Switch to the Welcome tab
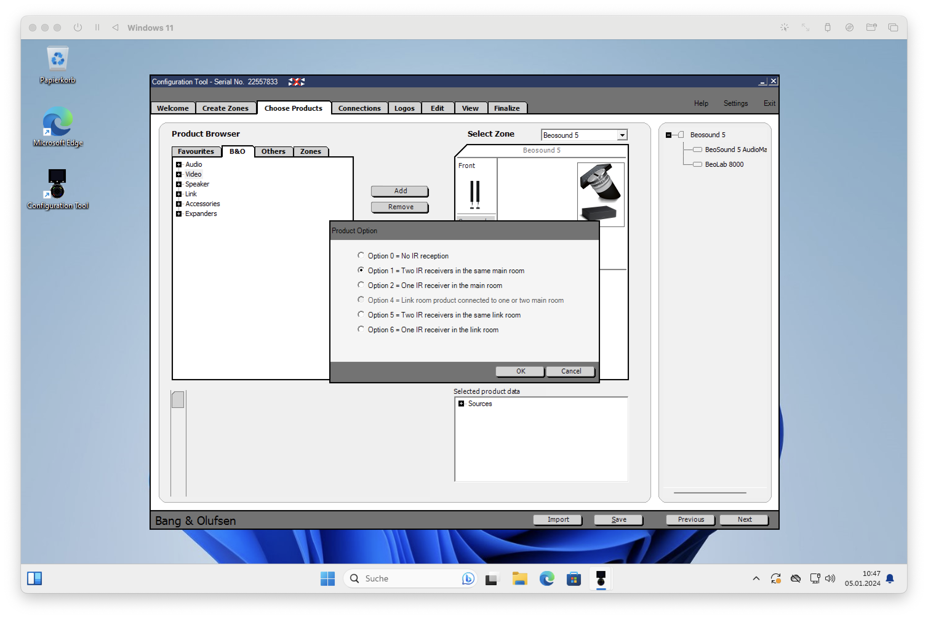This screenshot has width=928, height=619. pyautogui.click(x=173, y=108)
